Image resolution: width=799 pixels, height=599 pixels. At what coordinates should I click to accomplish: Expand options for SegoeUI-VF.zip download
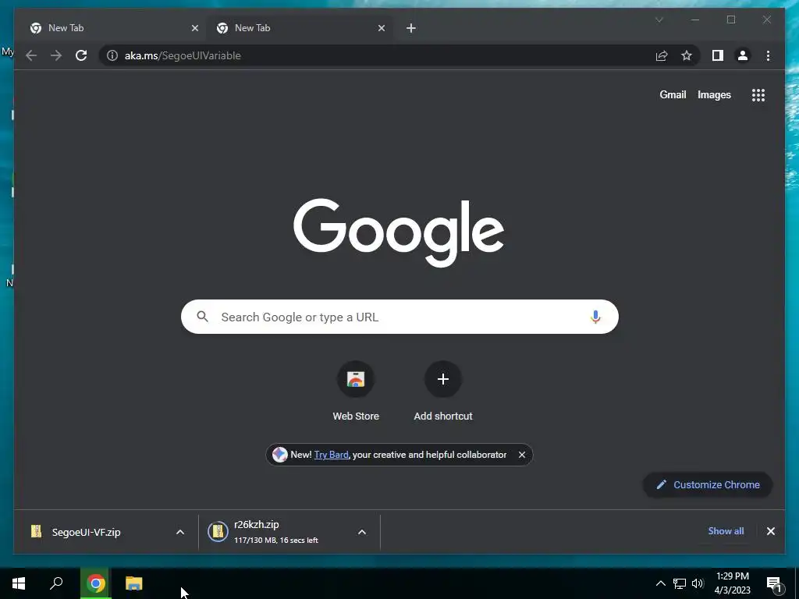pos(180,532)
